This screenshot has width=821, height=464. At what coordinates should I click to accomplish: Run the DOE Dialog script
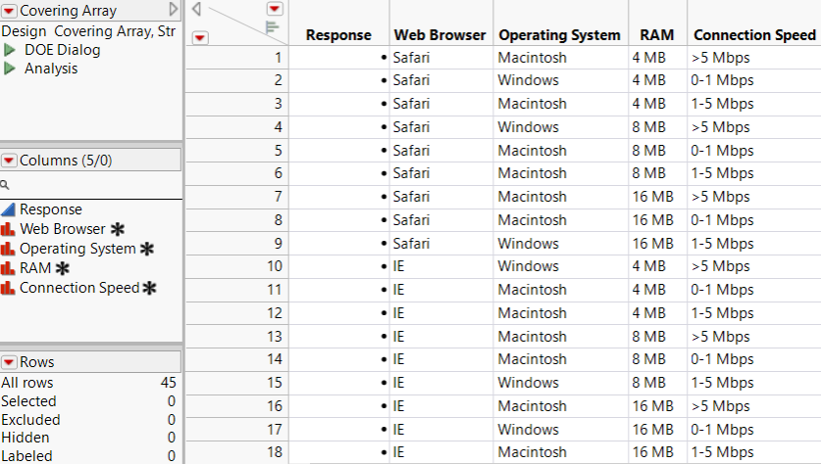pos(10,49)
